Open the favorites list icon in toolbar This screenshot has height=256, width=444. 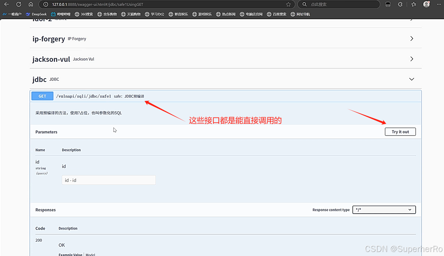click(414, 4)
